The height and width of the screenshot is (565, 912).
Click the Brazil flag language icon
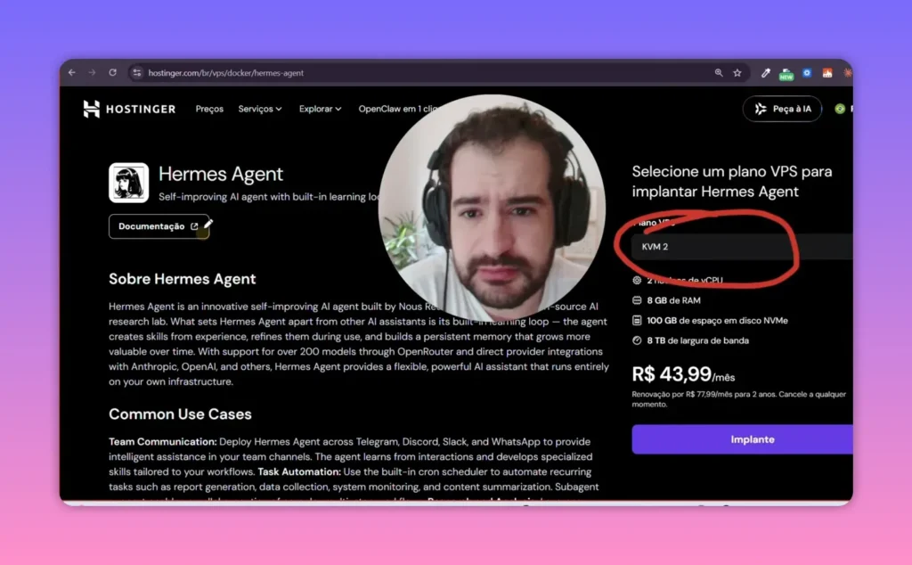click(839, 109)
